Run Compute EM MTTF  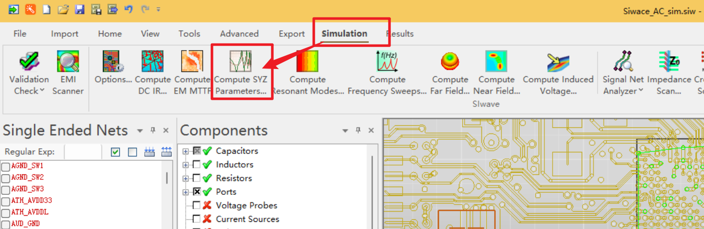(x=192, y=73)
